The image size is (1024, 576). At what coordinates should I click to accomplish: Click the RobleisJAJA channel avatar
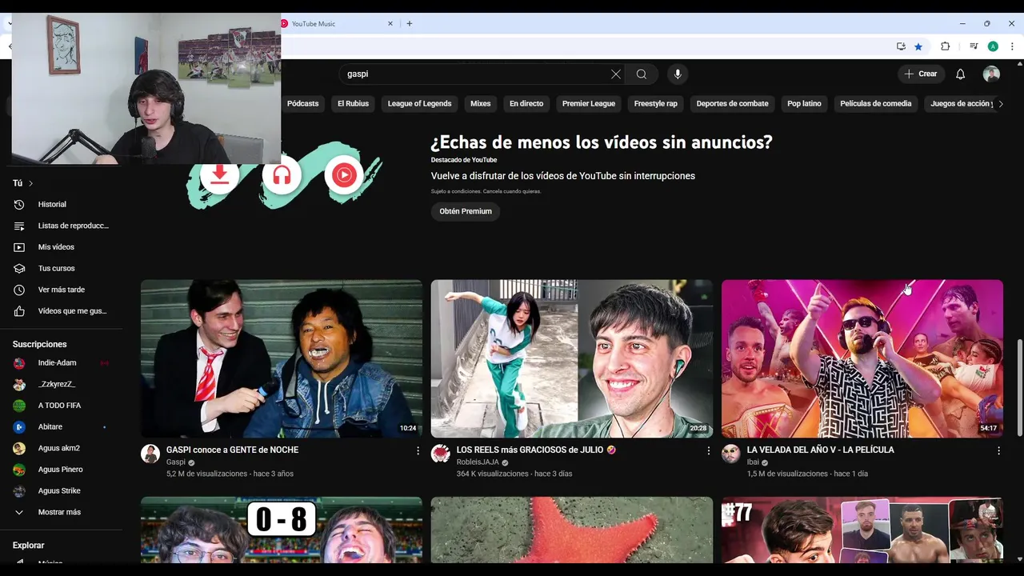[x=441, y=454]
